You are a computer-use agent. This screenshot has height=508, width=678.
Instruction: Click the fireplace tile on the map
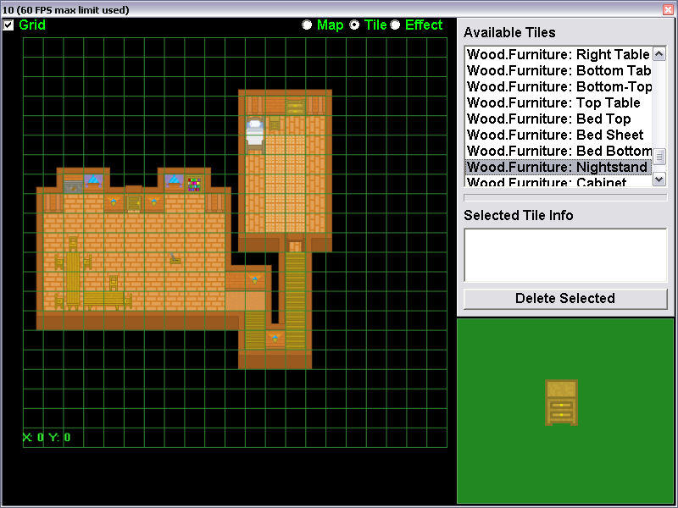tap(73, 186)
